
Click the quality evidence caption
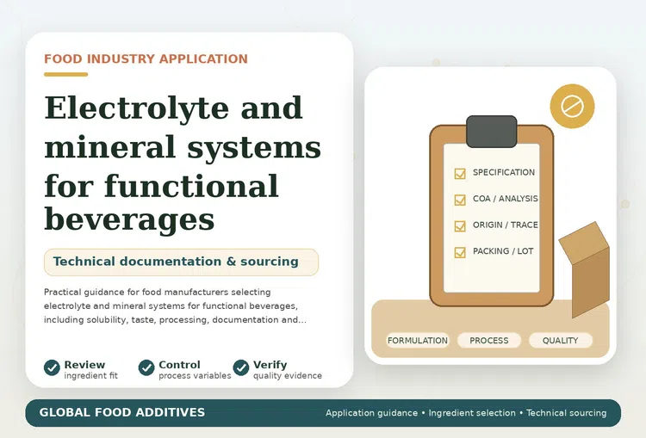(x=288, y=376)
